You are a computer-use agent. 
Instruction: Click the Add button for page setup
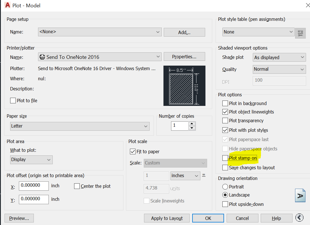tap(184, 32)
